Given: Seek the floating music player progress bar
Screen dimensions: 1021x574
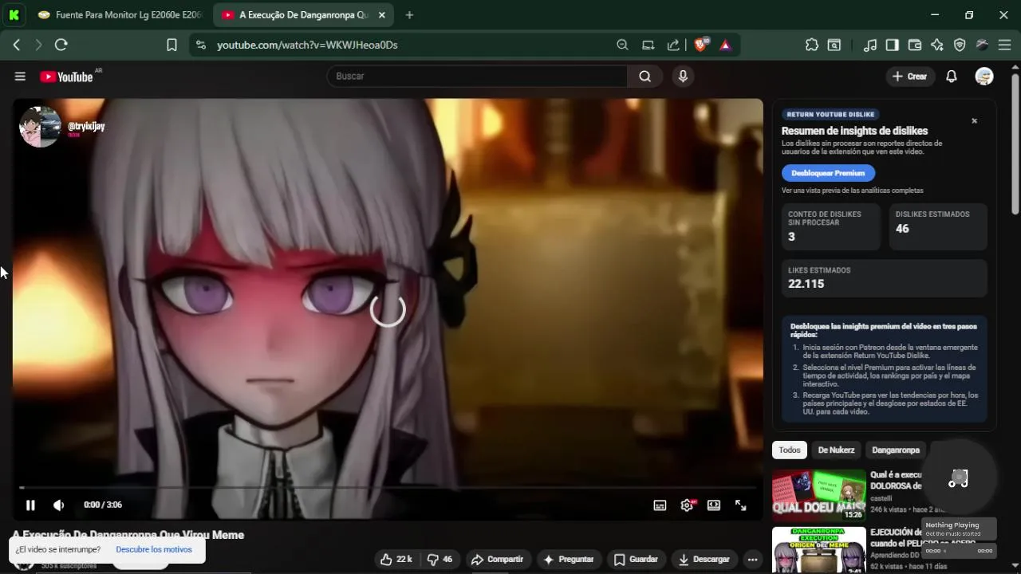Looking at the screenshot, I should (959, 551).
